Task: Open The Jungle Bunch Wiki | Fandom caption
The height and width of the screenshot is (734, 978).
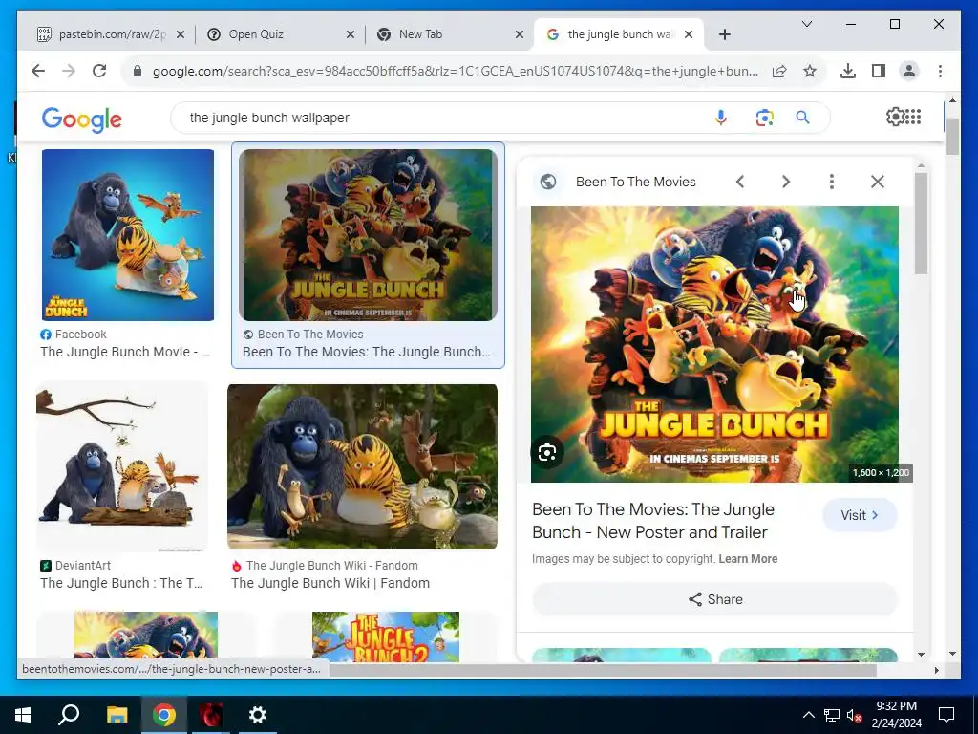Action: [x=330, y=583]
